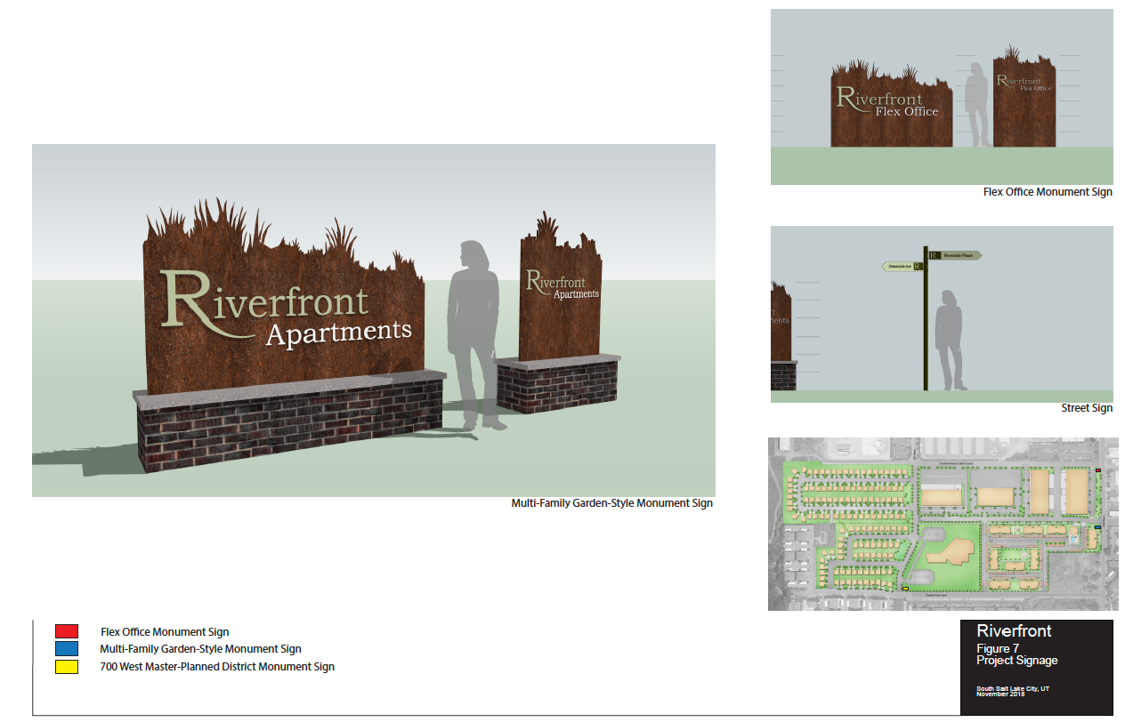Click the yellow marker on the site map
Viewport: 1133px width, 722px height.
pyautogui.click(x=905, y=589)
